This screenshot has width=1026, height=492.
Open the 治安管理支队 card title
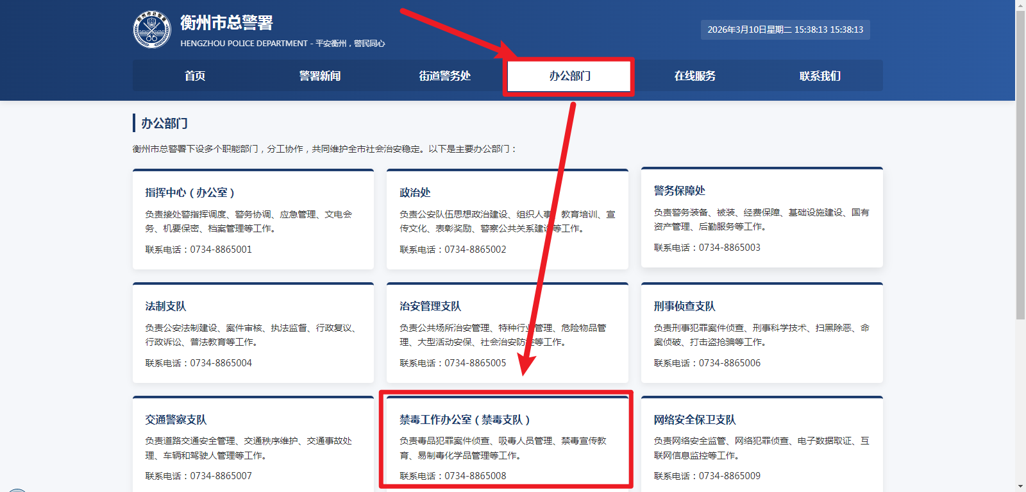pyautogui.click(x=430, y=306)
